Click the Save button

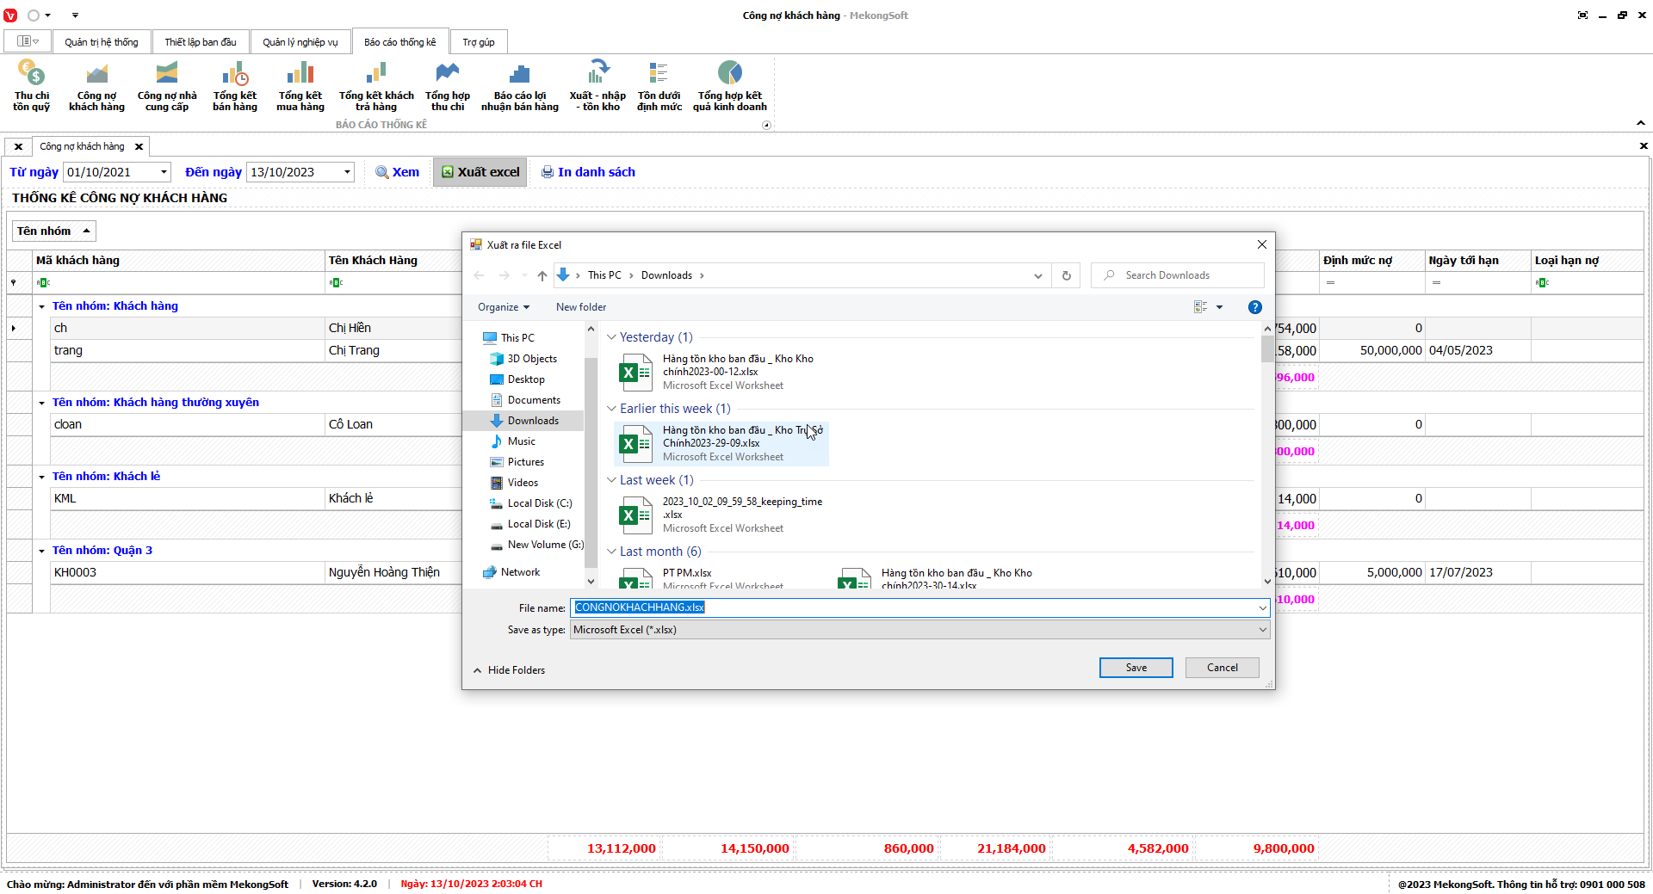(1136, 668)
